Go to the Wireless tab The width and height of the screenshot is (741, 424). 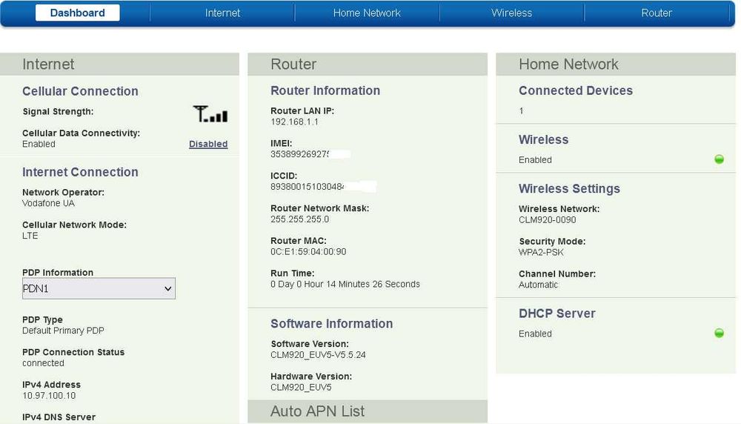pos(511,13)
